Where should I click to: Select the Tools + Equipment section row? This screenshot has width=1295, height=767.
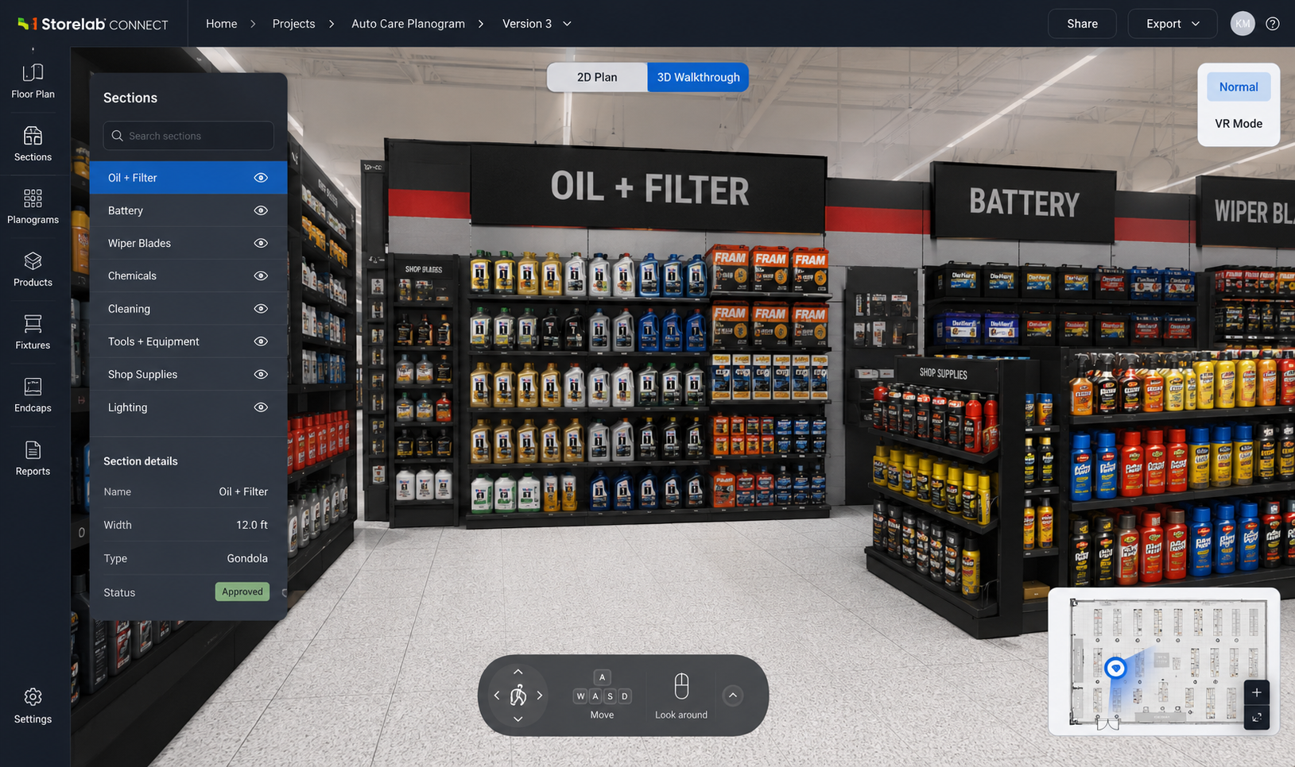(188, 341)
